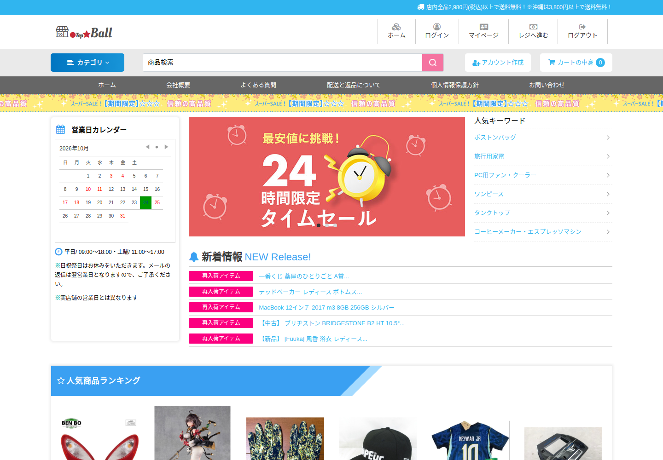Jump to current month with calendar dot

coord(157,147)
